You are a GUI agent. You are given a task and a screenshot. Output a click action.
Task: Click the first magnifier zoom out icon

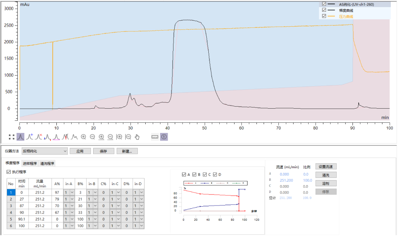[x=92, y=137]
